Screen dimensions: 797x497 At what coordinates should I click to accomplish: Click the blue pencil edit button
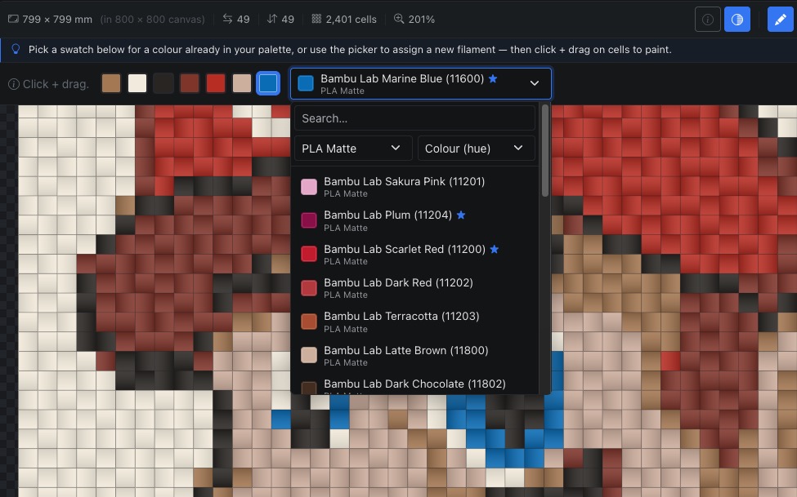(x=780, y=20)
